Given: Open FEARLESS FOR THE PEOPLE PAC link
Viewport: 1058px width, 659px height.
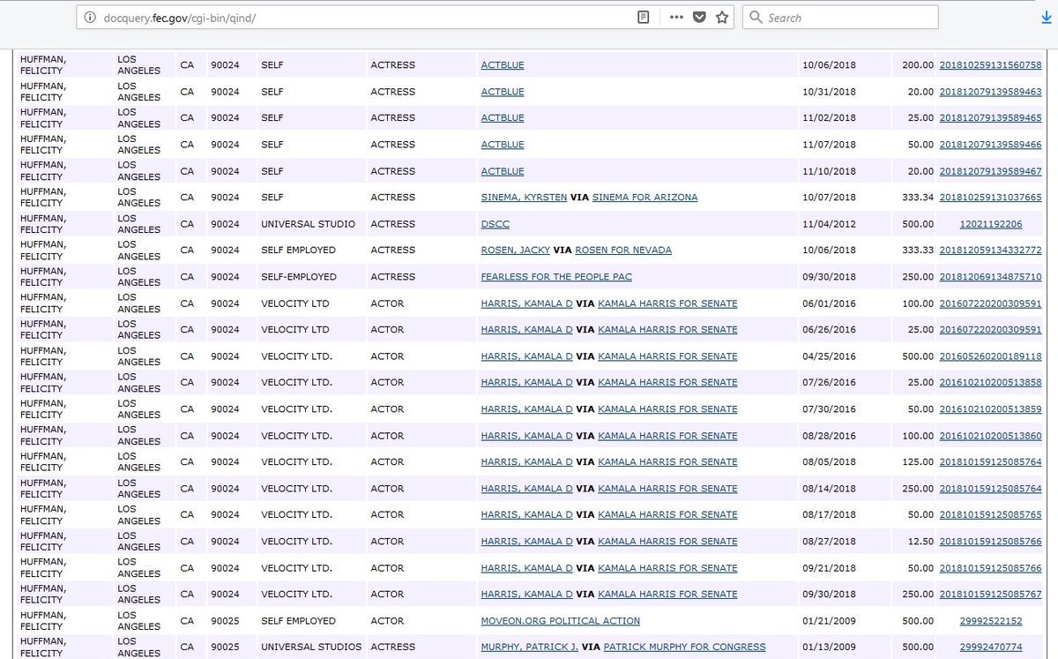Looking at the screenshot, I should [556, 277].
